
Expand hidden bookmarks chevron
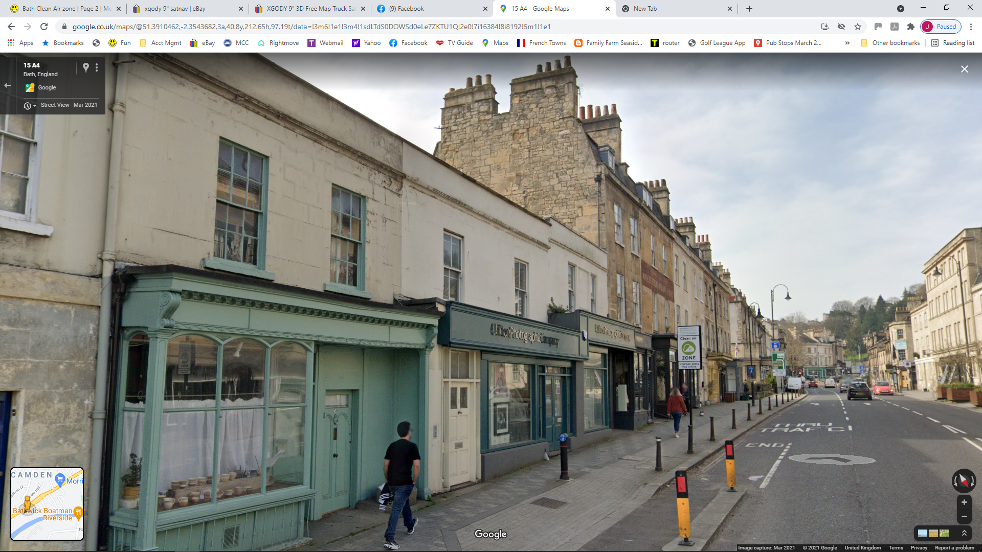(847, 43)
